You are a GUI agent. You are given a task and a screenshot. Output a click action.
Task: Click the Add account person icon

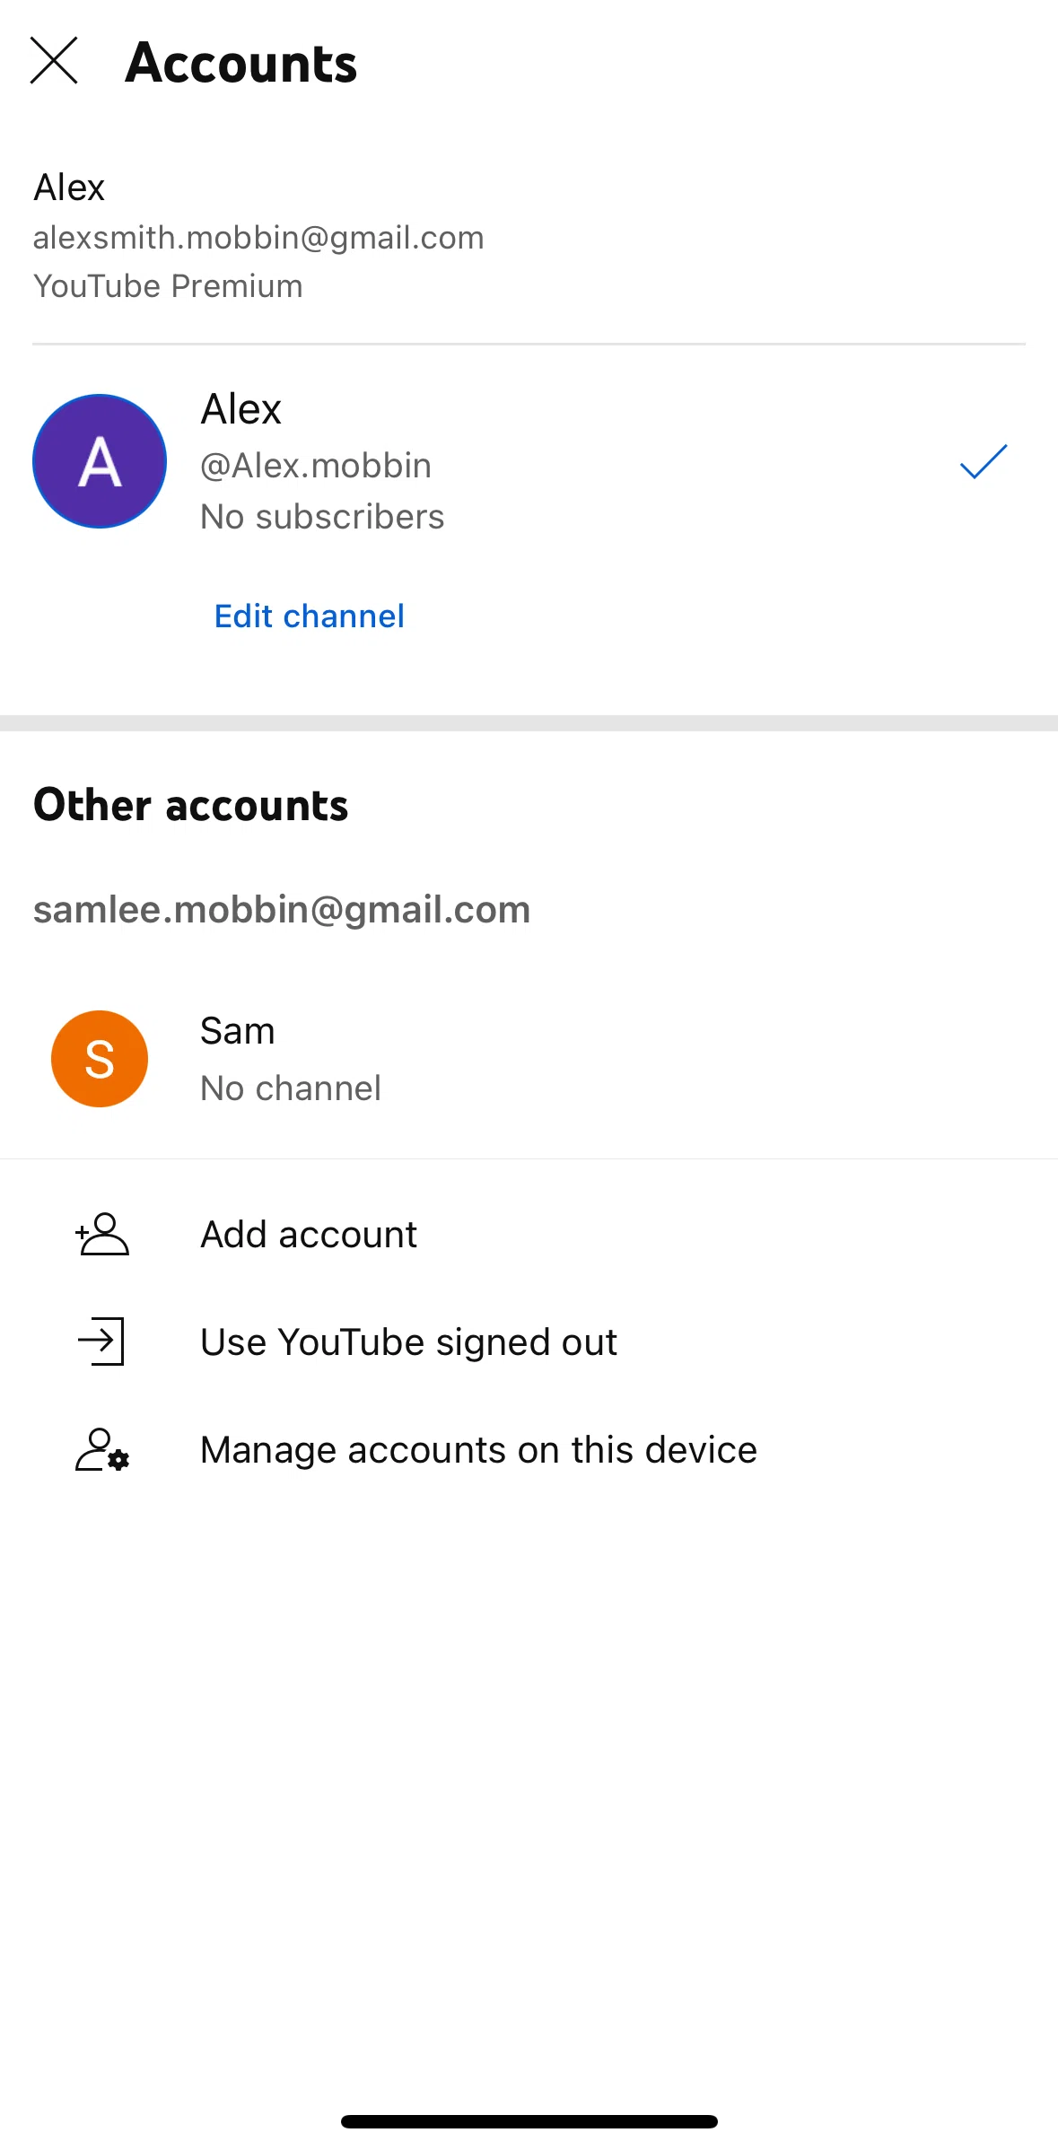pos(101,1234)
